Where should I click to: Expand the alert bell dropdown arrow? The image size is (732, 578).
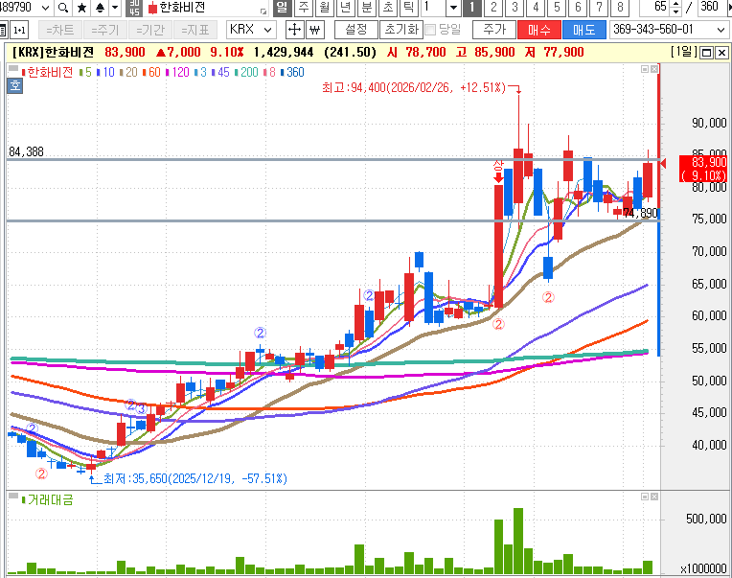point(115,8)
